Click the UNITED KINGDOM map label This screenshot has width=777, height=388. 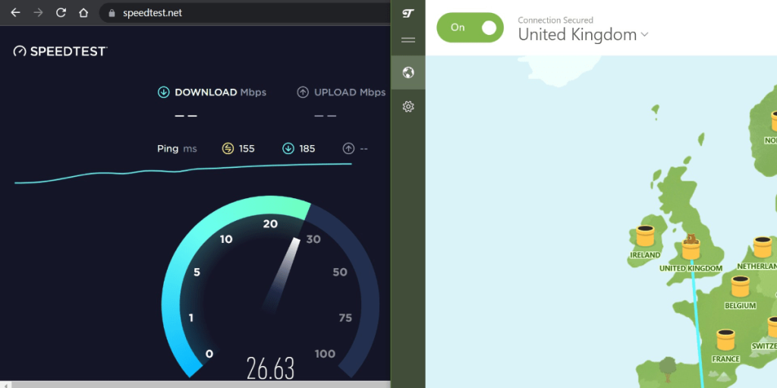point(690,269)
